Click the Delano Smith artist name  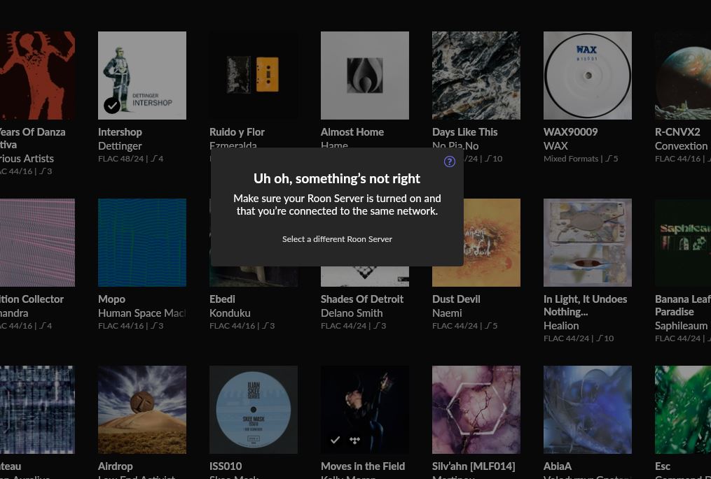point(352,313)
